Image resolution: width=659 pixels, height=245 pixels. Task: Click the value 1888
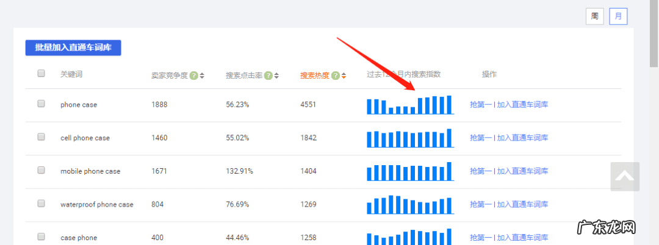[159, 105]
